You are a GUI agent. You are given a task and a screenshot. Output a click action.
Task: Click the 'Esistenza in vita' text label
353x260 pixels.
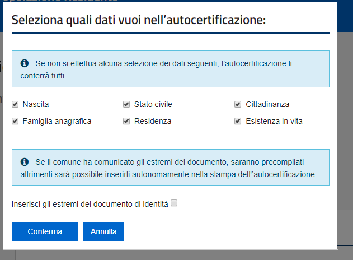[274, 121]
